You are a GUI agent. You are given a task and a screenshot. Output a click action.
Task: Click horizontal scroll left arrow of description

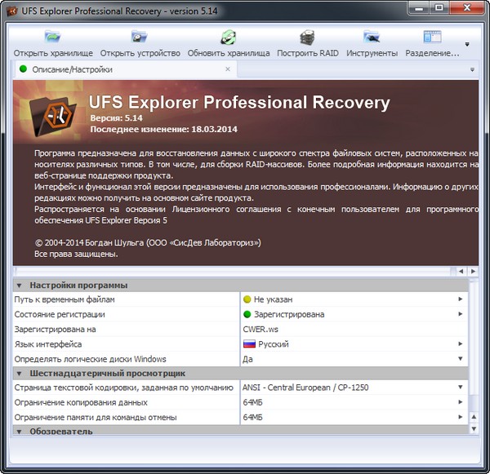tap(461, 272)
